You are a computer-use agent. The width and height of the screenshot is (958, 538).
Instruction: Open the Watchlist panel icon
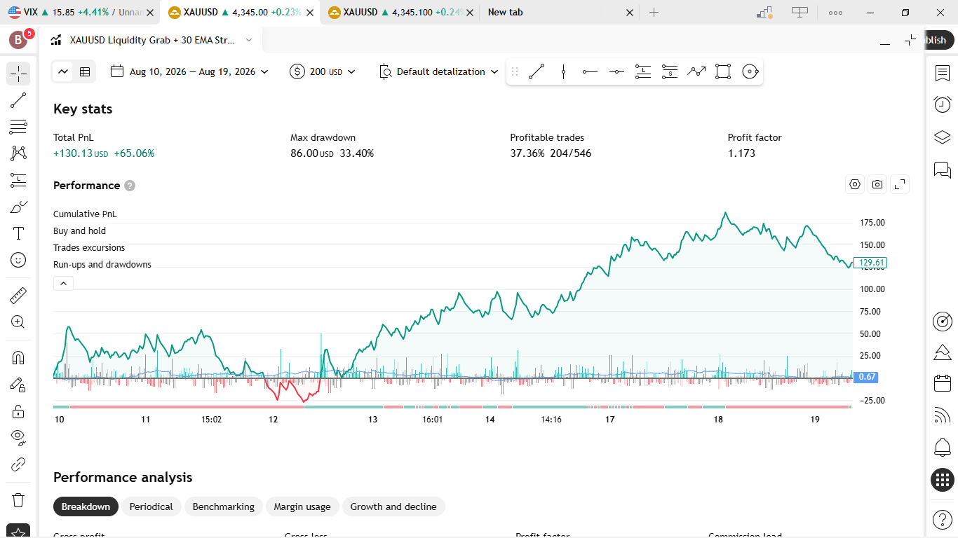coord(942,73)
